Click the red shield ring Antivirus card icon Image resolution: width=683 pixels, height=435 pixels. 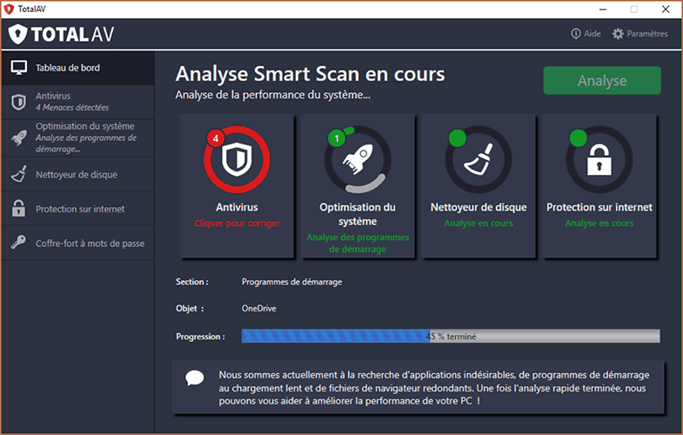click(x=237, y=159)
